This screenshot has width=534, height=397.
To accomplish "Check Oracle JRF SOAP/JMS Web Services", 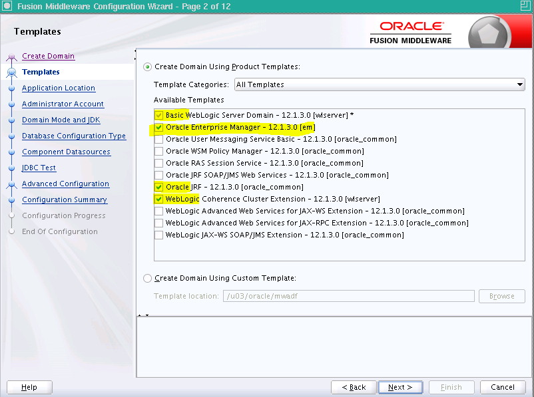I will click(x=158, y=175).
